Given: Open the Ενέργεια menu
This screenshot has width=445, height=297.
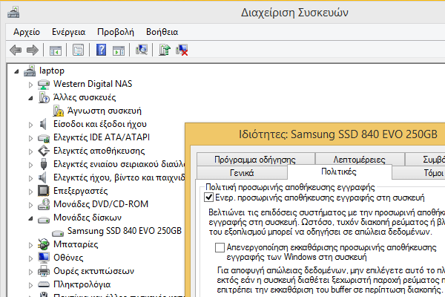Looking at the screenshot, I should click(68, 32).
